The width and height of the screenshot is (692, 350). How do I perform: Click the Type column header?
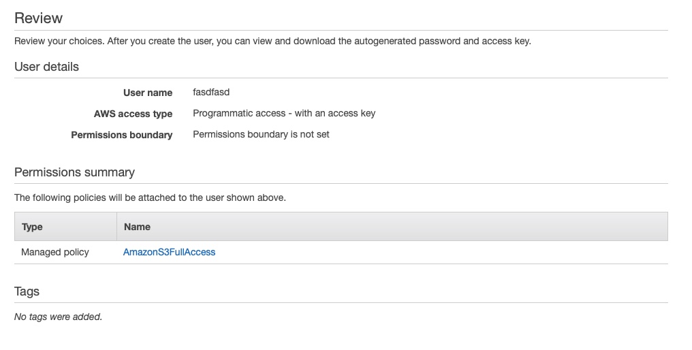(32, 227)
